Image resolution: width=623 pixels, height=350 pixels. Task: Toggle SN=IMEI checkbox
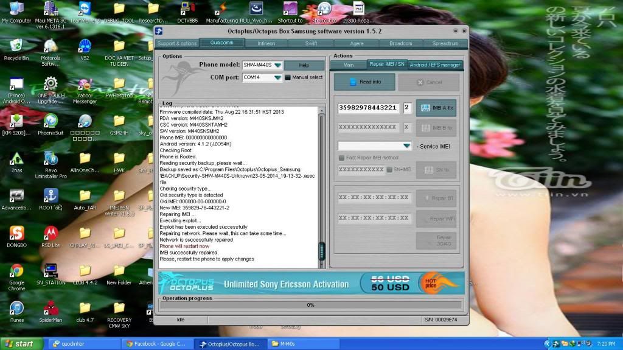(x=389, y=170)
